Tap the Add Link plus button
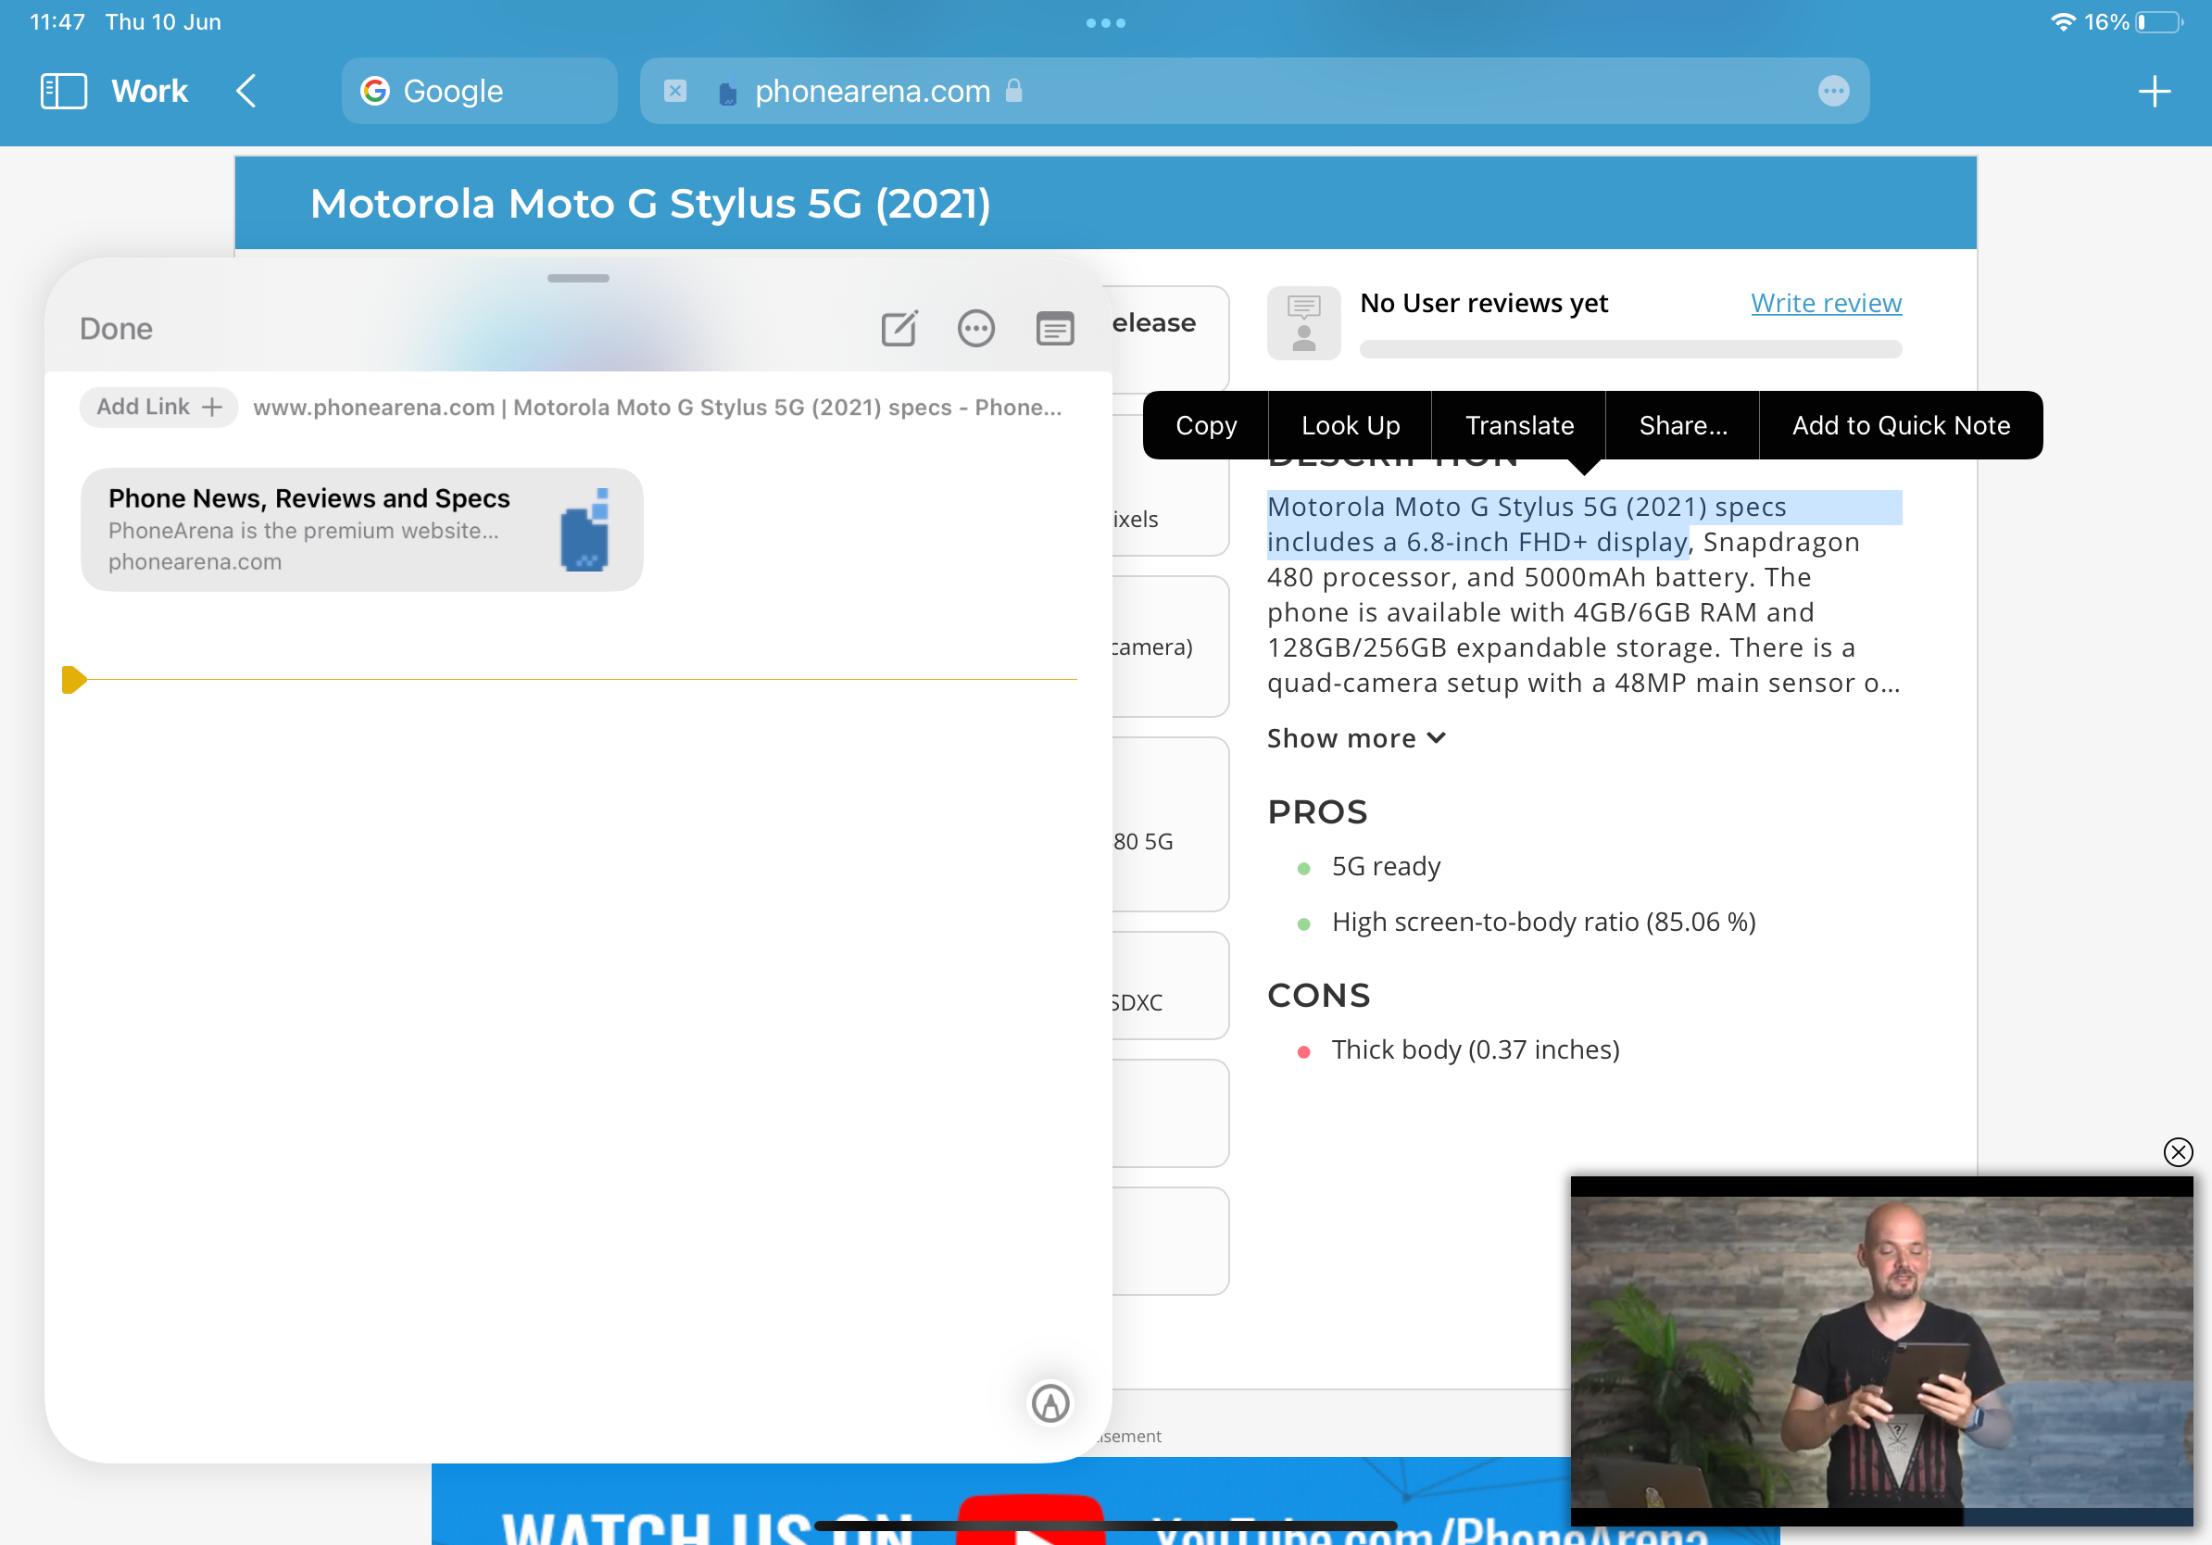 click(153, 407)
